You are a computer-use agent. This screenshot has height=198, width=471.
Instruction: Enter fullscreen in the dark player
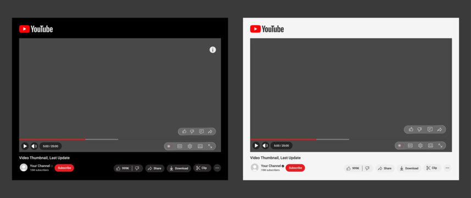(x=210, y=146)
